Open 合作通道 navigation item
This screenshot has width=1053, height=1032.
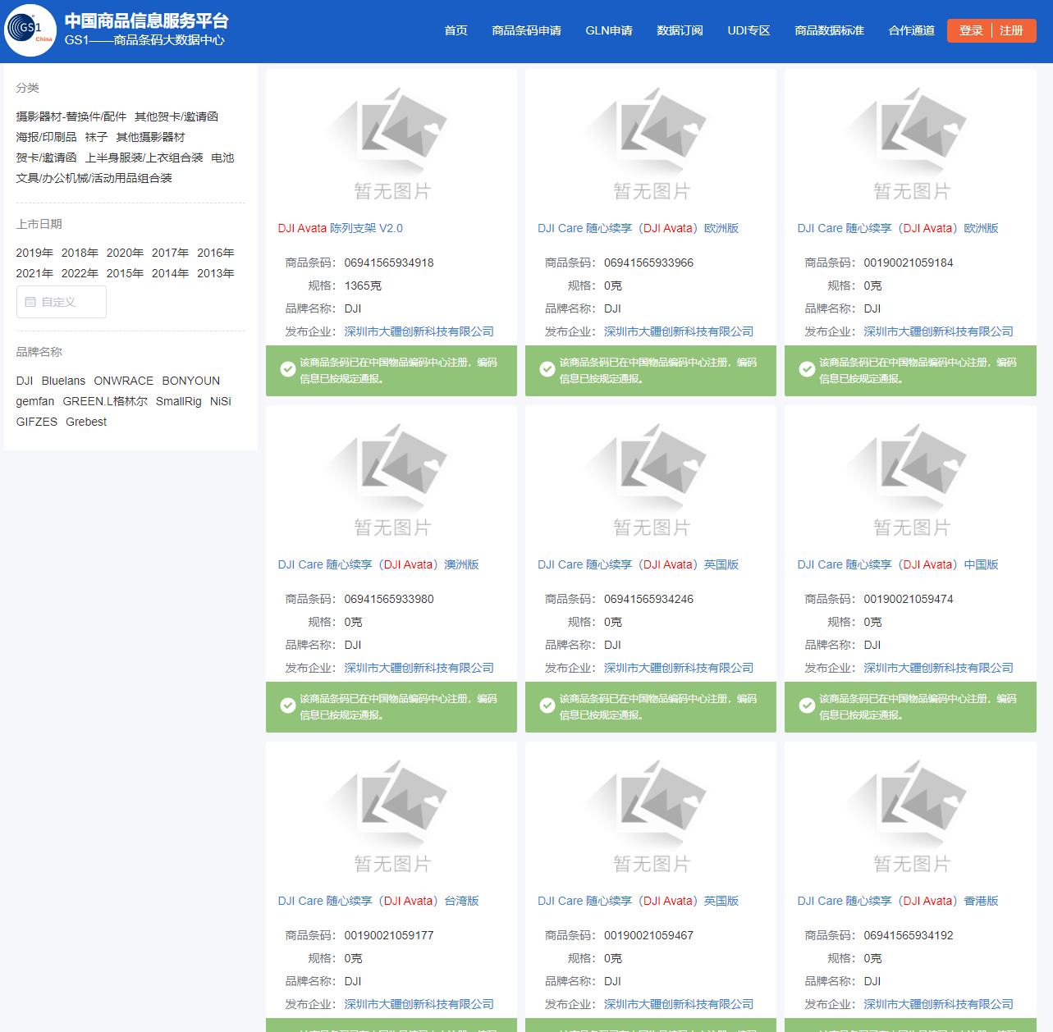pyautogui.click(x=911, y=30)
